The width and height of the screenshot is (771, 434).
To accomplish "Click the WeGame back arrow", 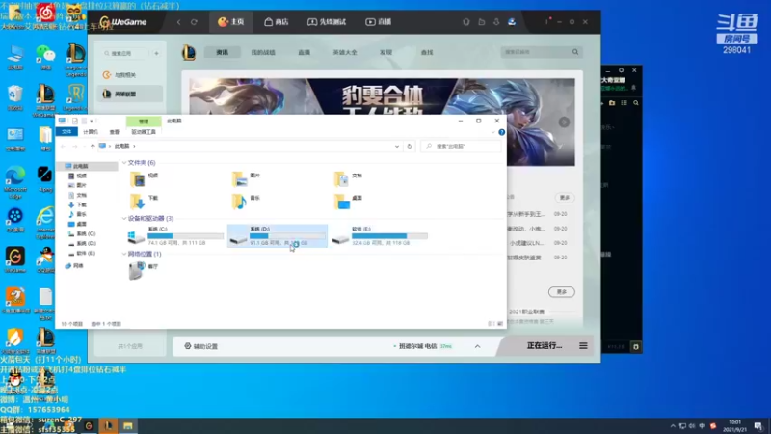I will (x=179, y=22).
